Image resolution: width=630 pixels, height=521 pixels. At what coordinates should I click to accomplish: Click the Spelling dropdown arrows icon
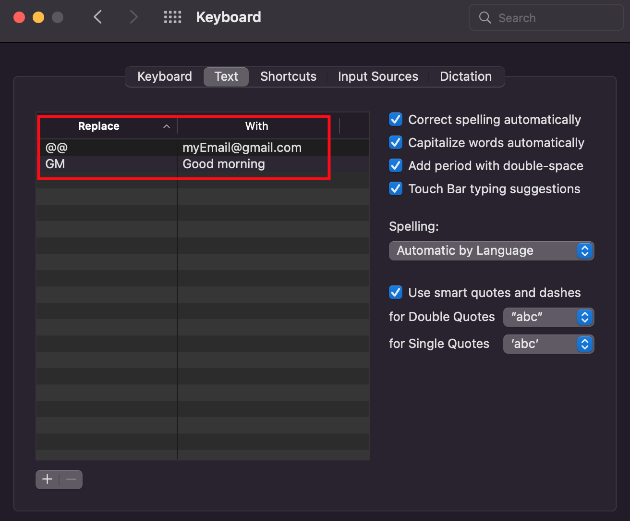coord(584,250)
